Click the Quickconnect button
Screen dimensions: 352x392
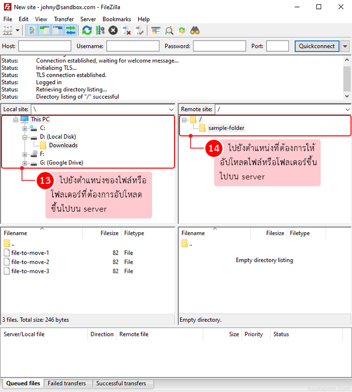[x=317, y=46]
